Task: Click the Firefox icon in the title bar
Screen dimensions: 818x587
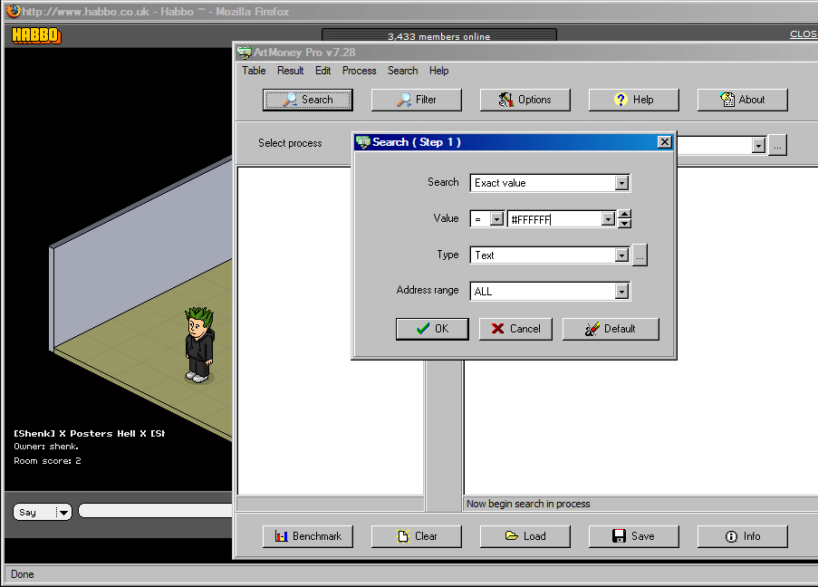Action: click(x=14, y=11)
